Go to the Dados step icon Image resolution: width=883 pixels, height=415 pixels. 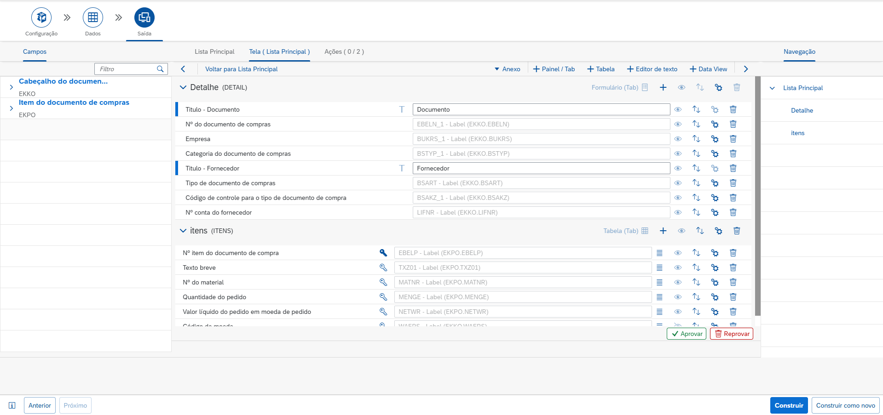92,18
